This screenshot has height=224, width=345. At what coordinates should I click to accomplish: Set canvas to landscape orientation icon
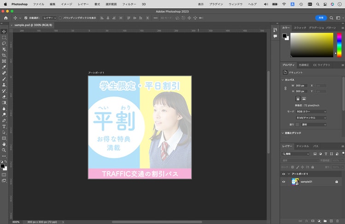(x=304, y=99)
